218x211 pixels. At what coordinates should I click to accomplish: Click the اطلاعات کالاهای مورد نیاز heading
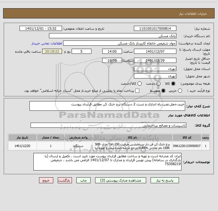tap(189, 115)
